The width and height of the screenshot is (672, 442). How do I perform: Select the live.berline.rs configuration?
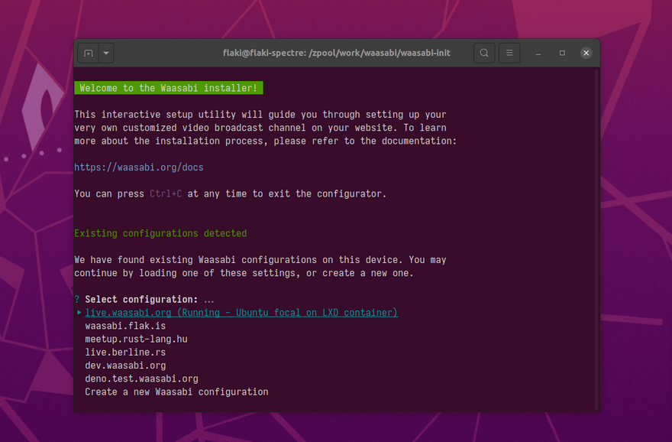click(x=125, y=353)
